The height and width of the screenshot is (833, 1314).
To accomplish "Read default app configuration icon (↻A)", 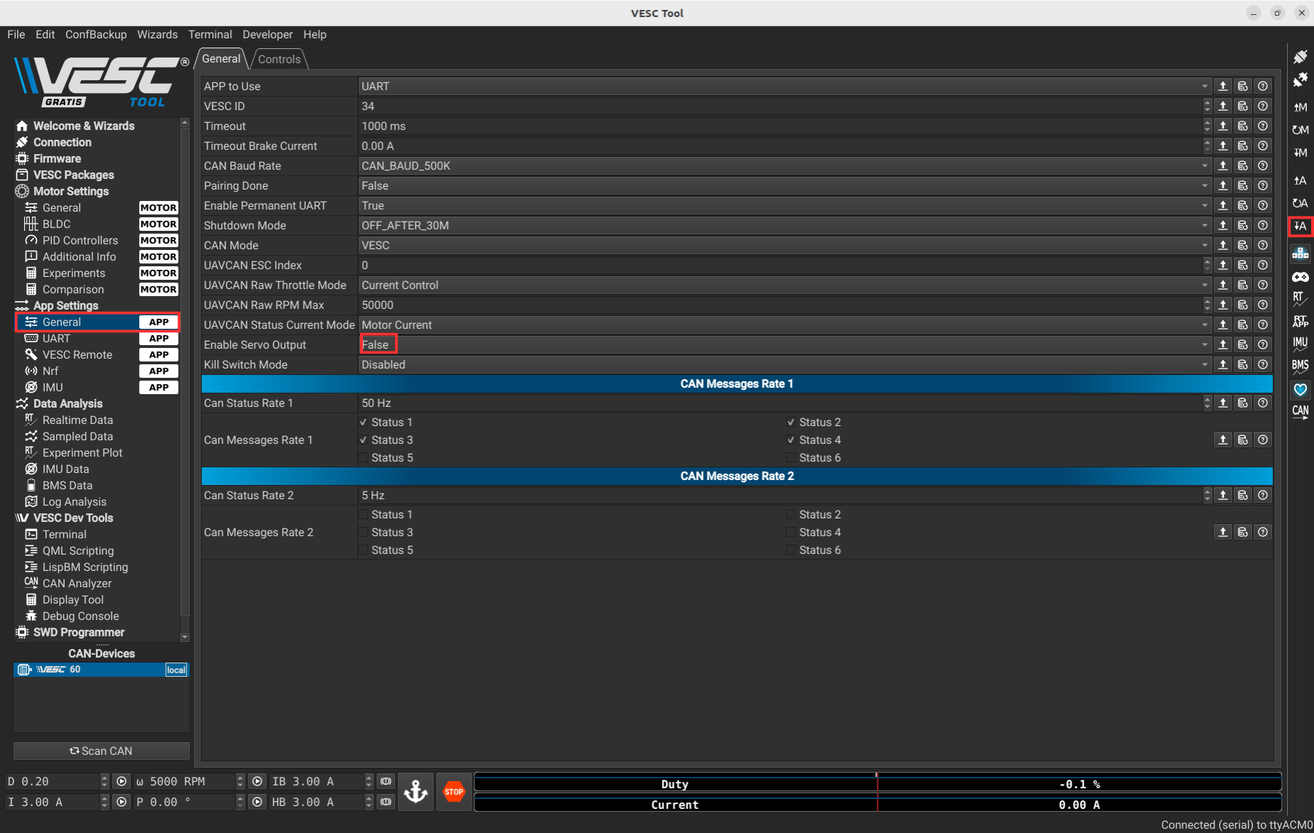I will (1300, 203).
